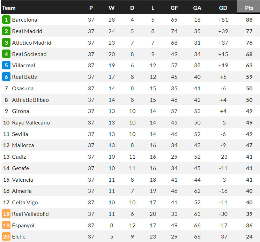Click Villarreal's blue position 5 badge
This screenshot has width=260, height=242.
click(x=6, y=66)
